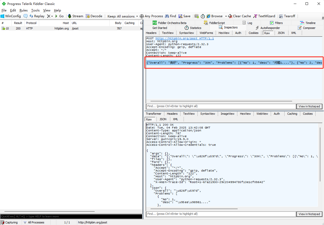Open the FiddlerScript tab

214,23
